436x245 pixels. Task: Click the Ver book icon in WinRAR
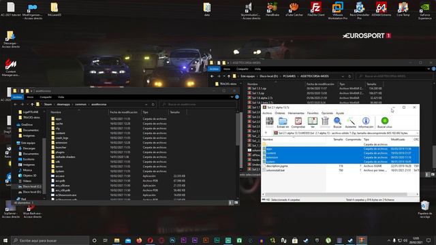pyautogui.click(x=313, y=122)
